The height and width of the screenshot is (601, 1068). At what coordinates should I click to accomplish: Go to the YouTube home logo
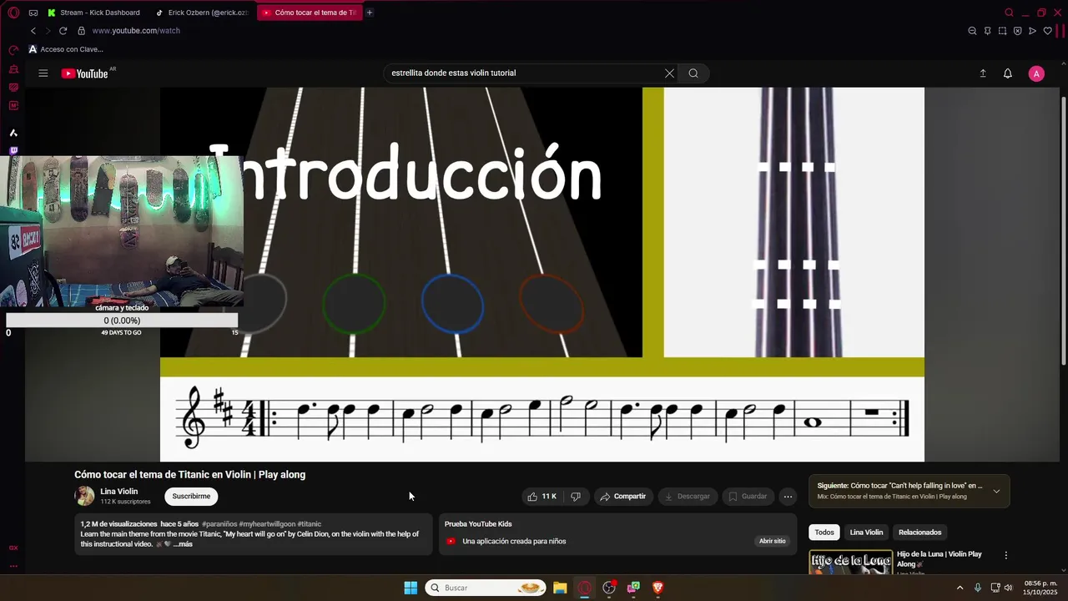(x=85, y=73)
